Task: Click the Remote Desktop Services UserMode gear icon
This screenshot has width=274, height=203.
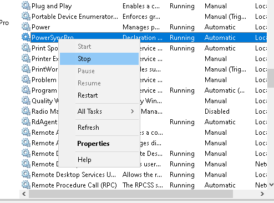Action: (x=26, y=174)
